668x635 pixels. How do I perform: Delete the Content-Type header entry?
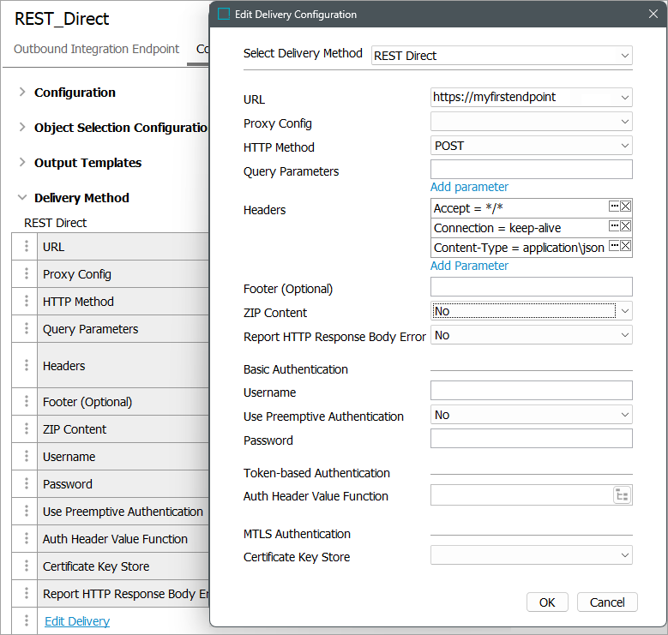point(626,246)
